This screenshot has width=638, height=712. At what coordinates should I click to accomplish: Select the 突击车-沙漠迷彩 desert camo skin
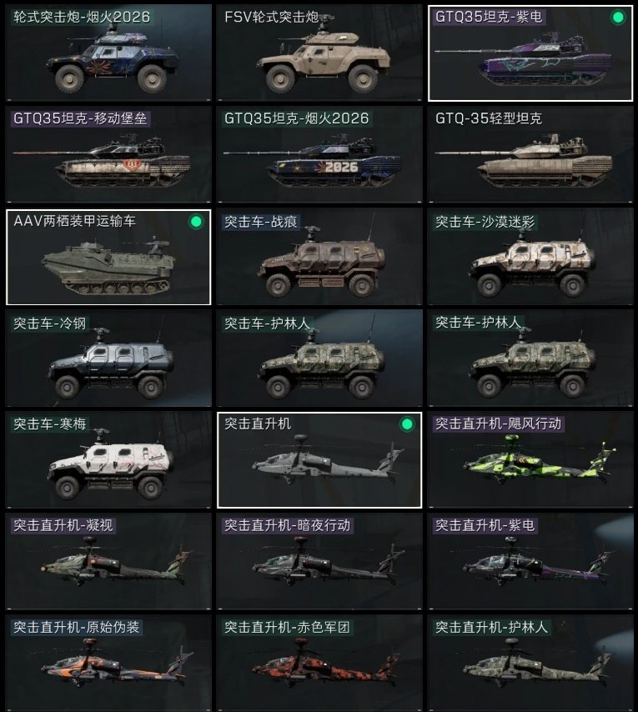(530, 257)
